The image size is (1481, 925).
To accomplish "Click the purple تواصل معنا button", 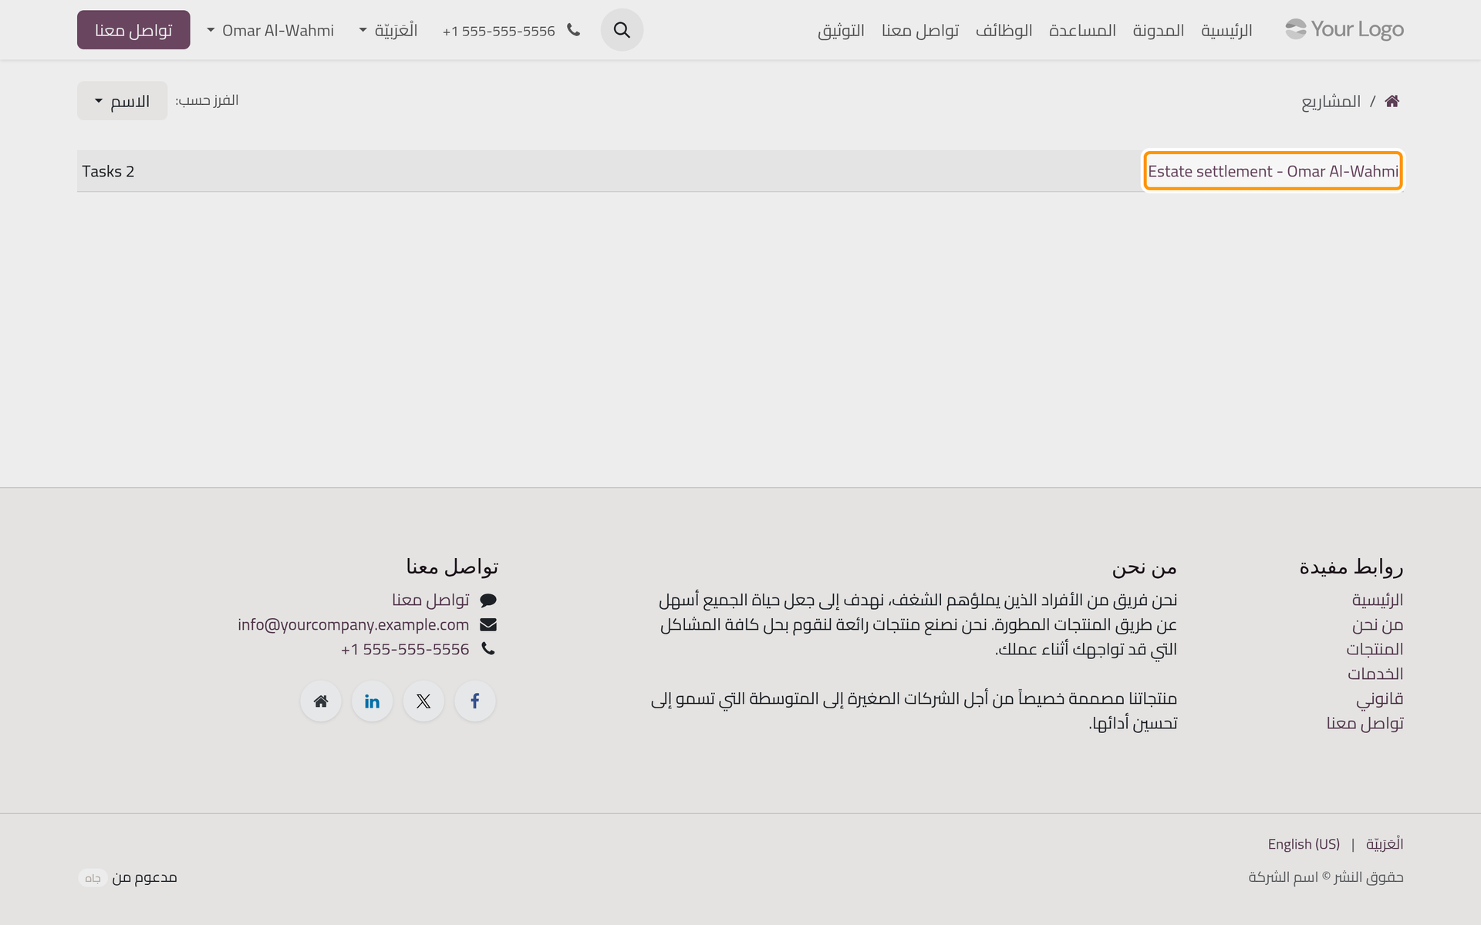I will [x=133, y=30].
